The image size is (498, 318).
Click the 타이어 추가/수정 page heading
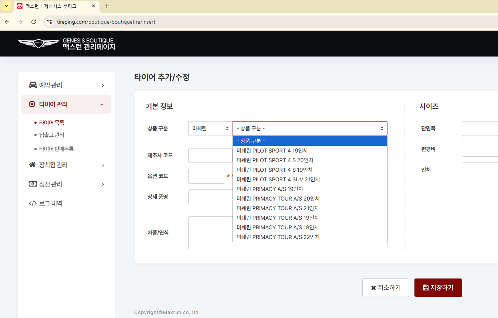point(162,77)
